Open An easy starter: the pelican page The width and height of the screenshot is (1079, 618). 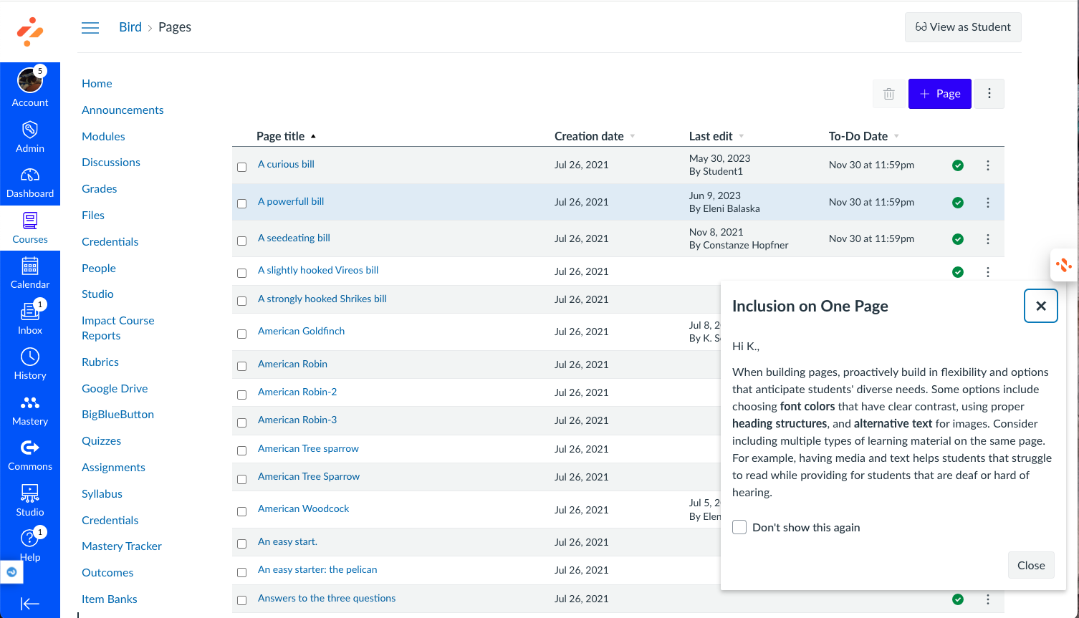click(317, 569)
